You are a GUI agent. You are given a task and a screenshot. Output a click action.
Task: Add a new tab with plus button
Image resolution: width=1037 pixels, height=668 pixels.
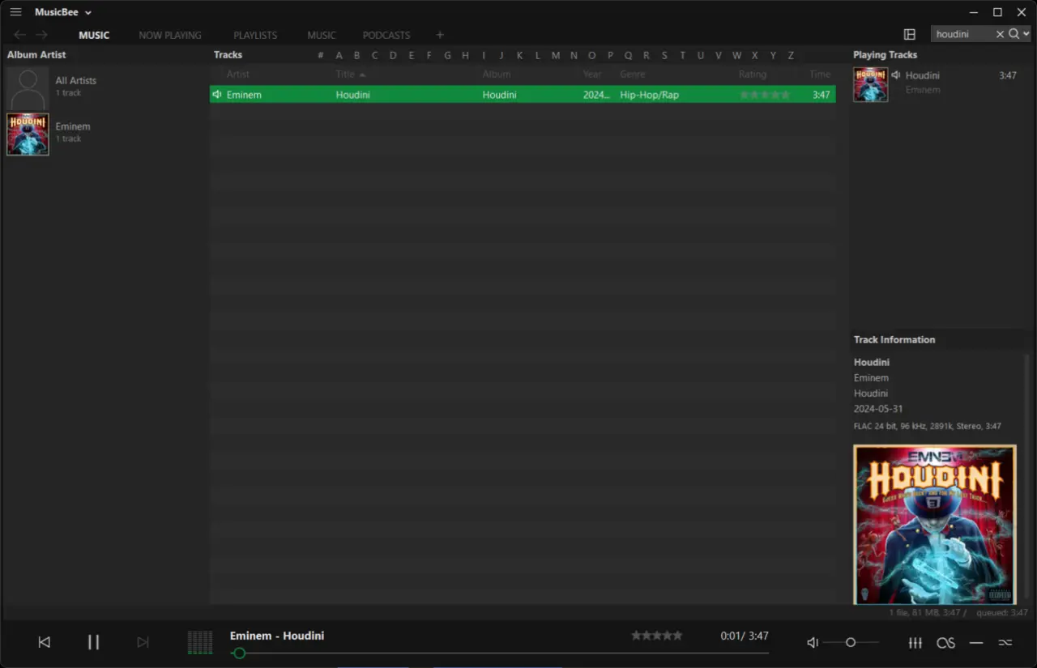tap(440, 35)
